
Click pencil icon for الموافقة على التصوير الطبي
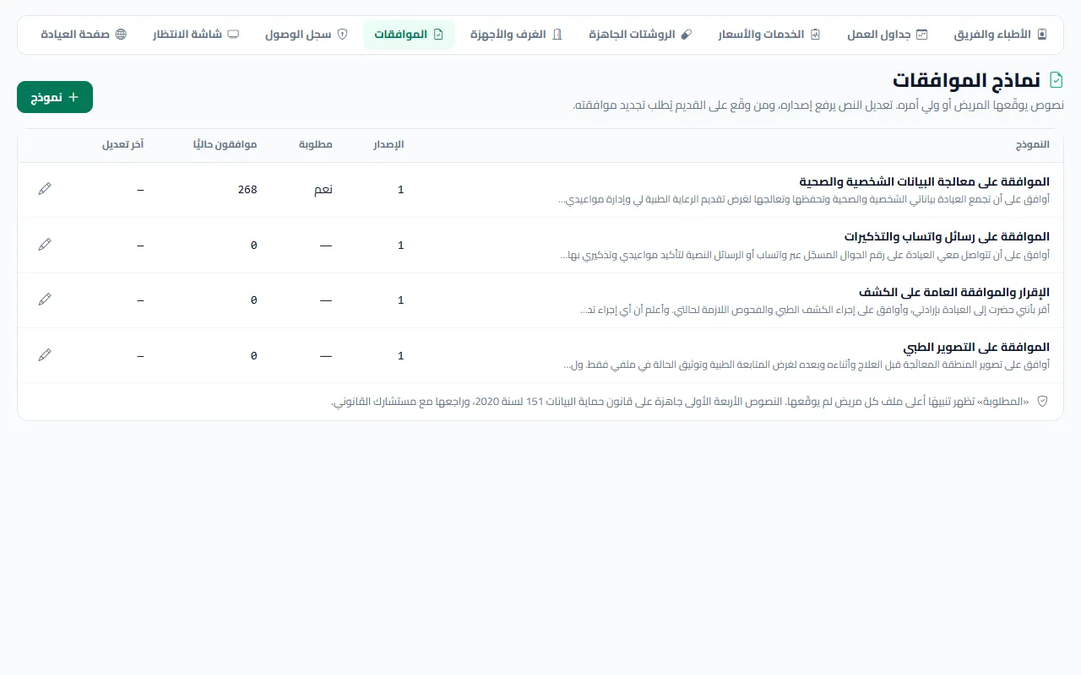[45, 354]
